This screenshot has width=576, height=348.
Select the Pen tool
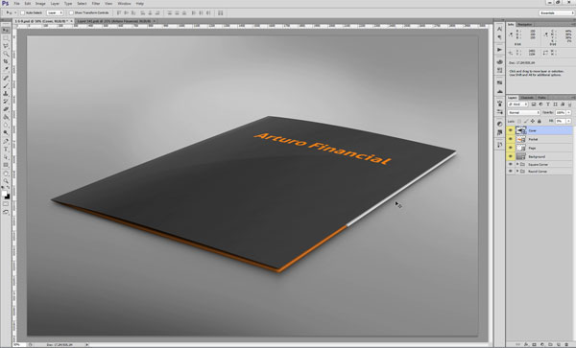pos(6,141)
